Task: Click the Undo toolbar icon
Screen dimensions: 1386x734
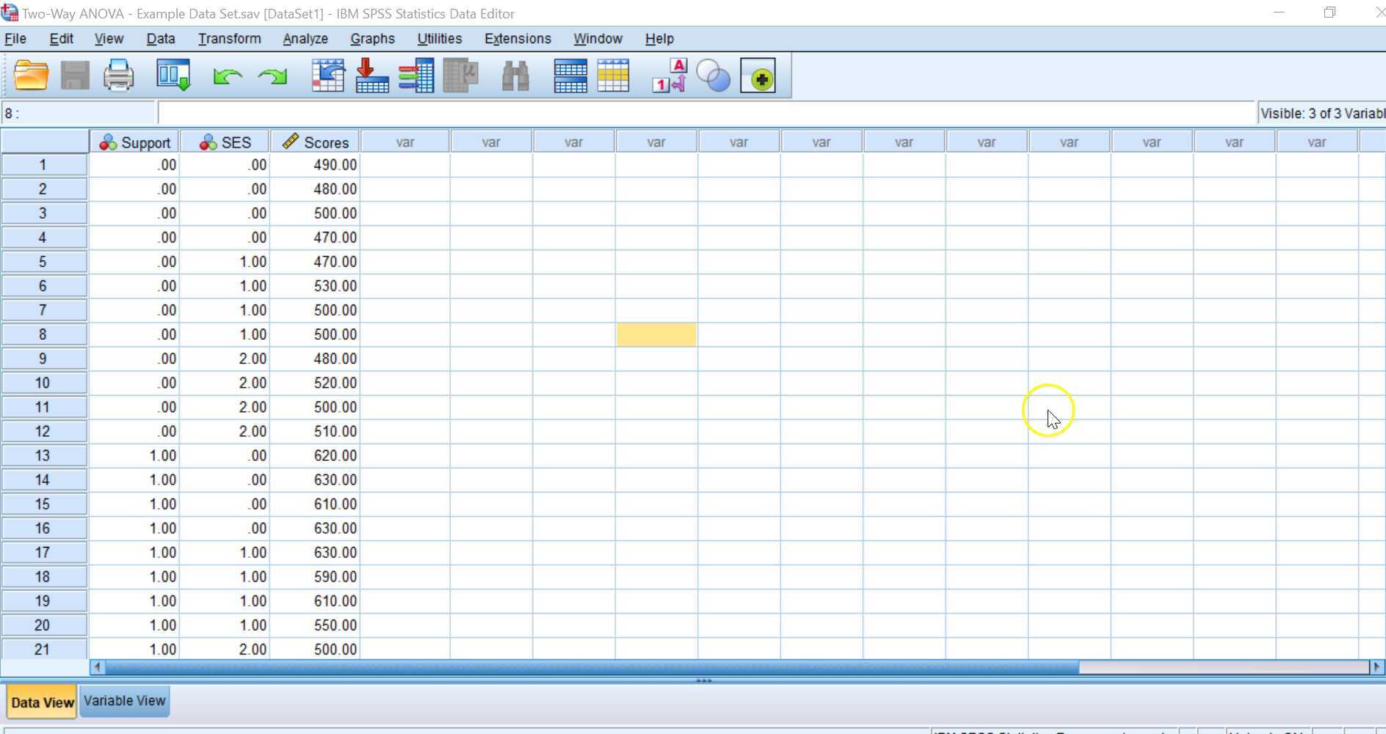Action: click(x=228, y=75)
